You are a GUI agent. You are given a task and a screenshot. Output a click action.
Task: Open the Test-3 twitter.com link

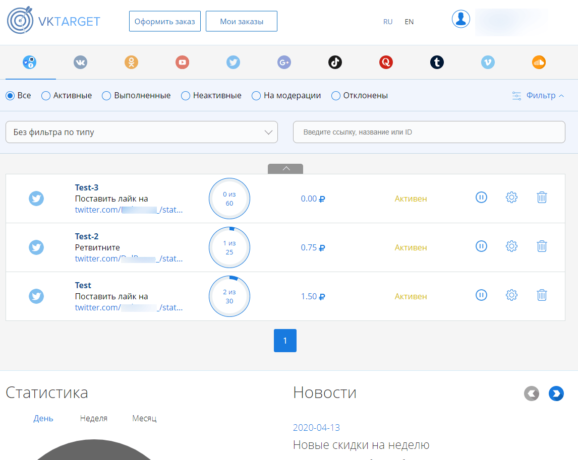129,210
